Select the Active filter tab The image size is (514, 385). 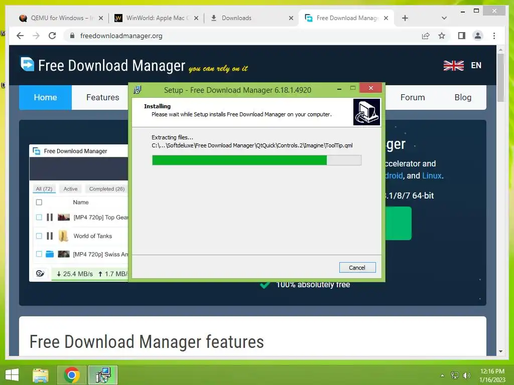click(70, 189)
